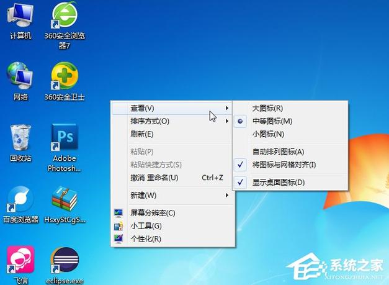Open 个性化(R) from context menu
The image size is (389, 285).
click(172, 239)
